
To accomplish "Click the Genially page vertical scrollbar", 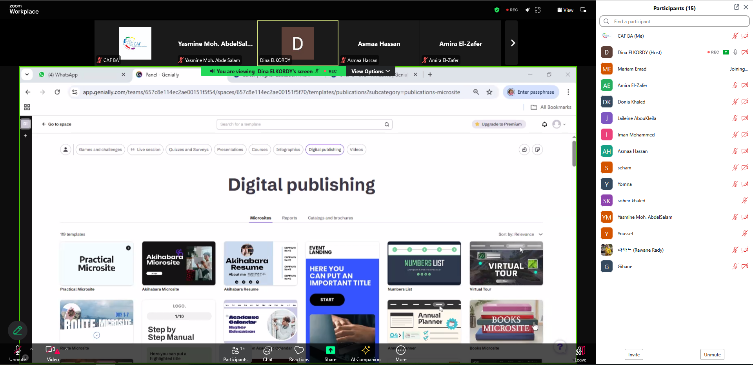I will [574, 154].
